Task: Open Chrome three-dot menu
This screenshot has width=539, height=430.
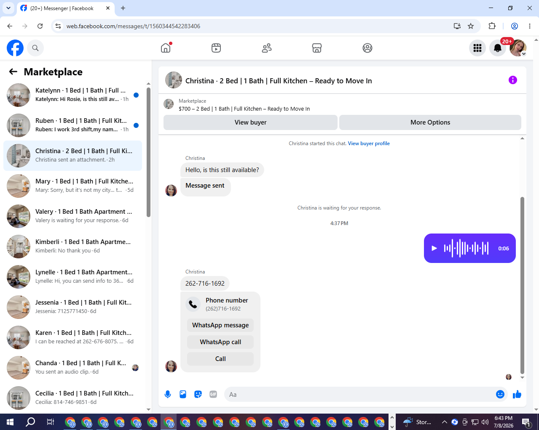Action: 530,26
